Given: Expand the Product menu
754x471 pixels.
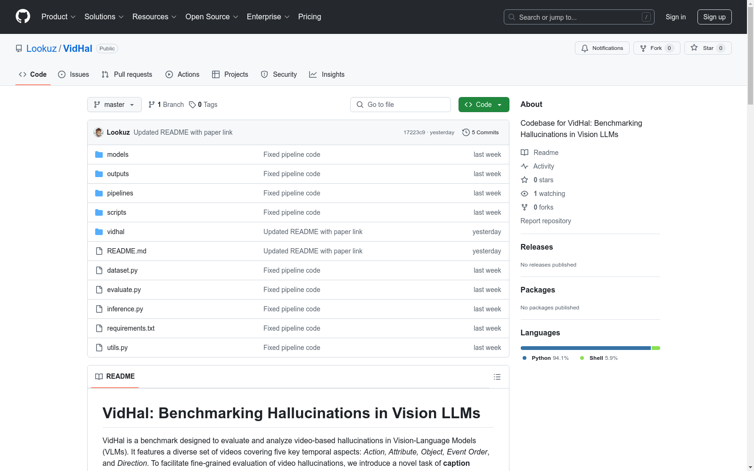Looking at the screenshot, I should click(x=58, y=16).
